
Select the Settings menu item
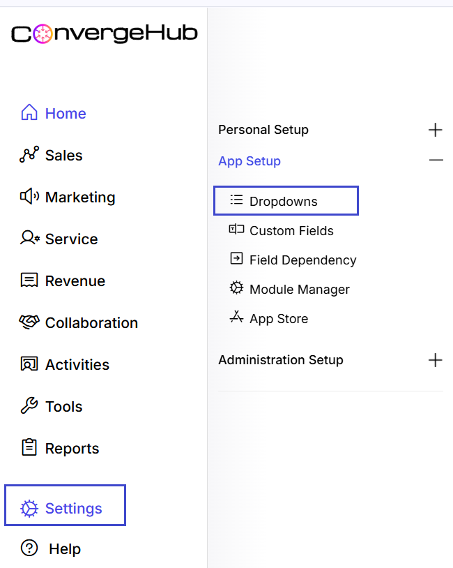point(65,505)
